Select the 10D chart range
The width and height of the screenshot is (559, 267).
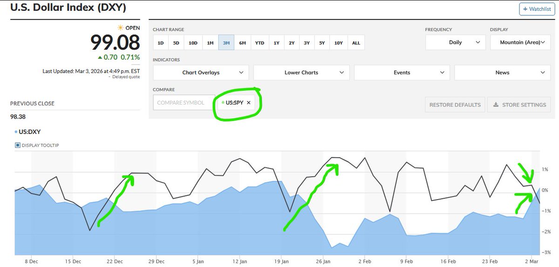193,43
